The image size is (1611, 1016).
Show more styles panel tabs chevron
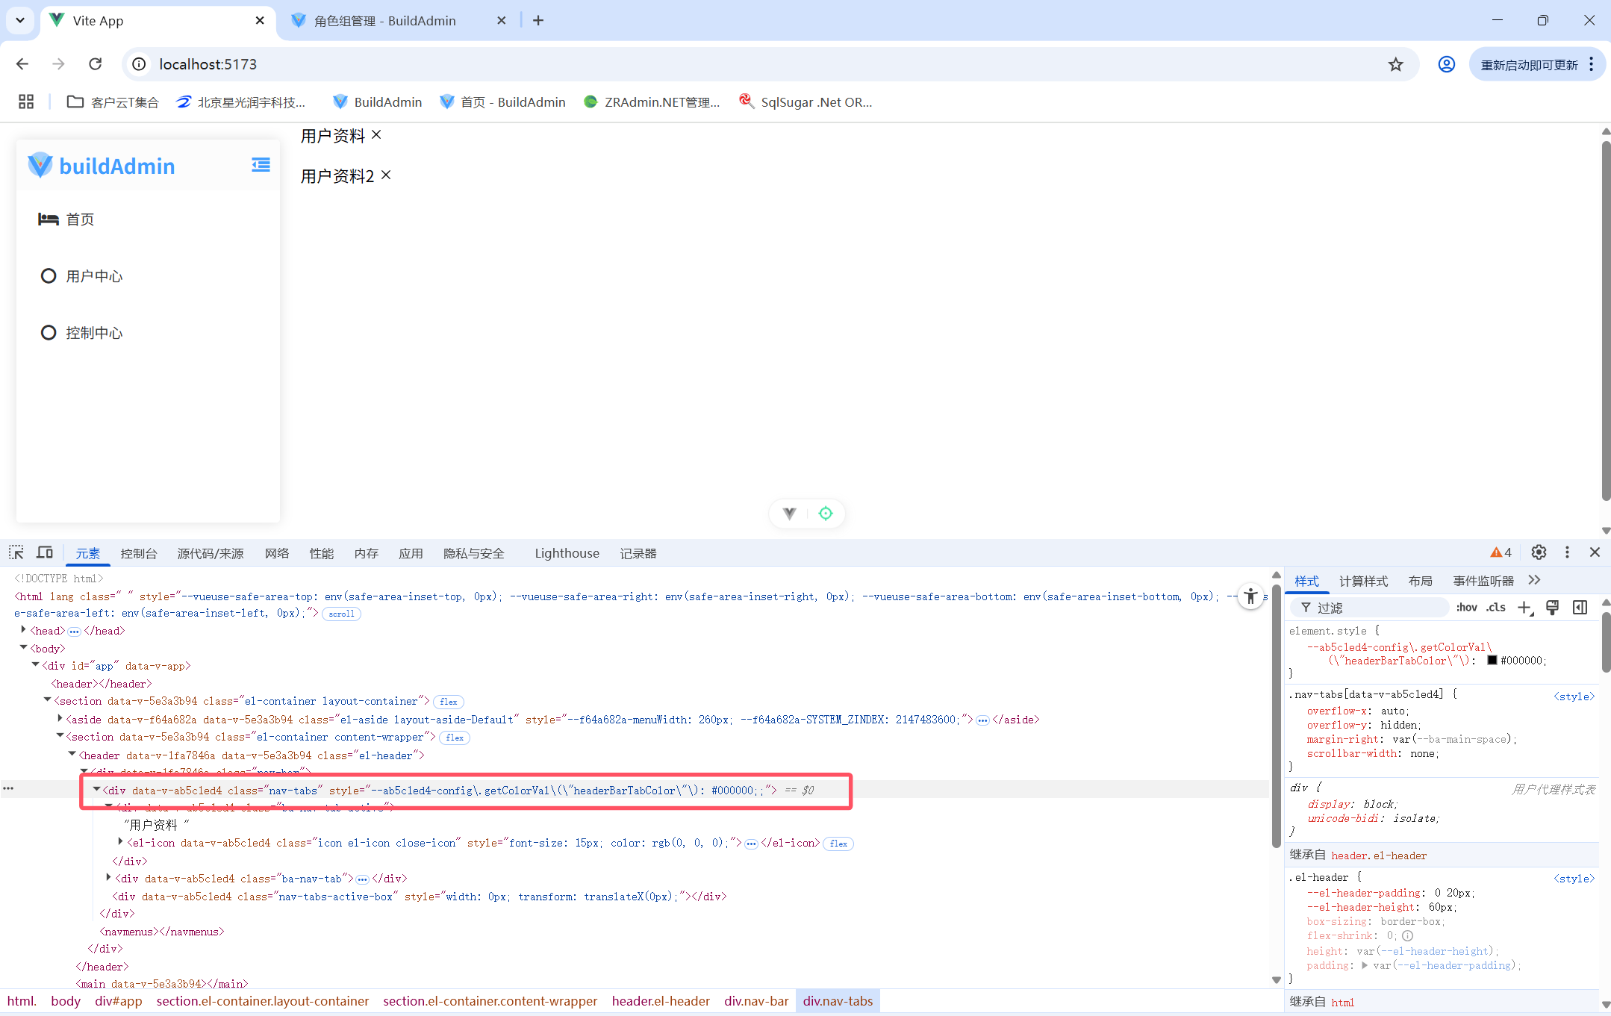coord(1534,581)
